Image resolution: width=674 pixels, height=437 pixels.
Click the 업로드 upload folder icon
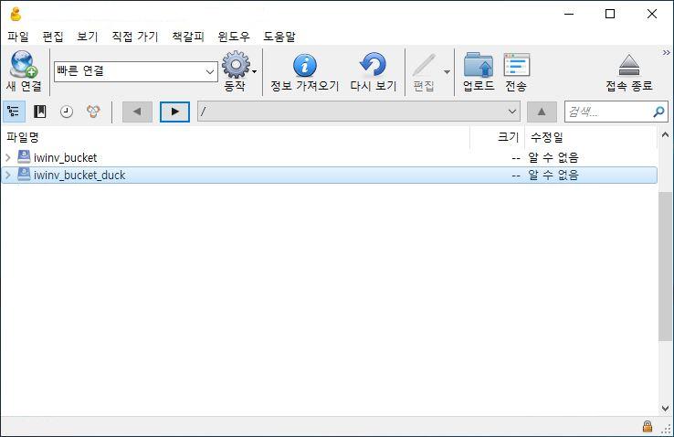(x=479, y=65)
